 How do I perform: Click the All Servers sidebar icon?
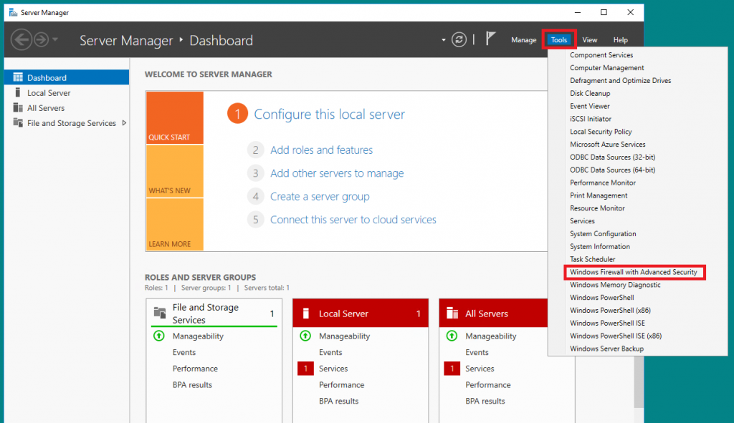[x=18, y=107]
